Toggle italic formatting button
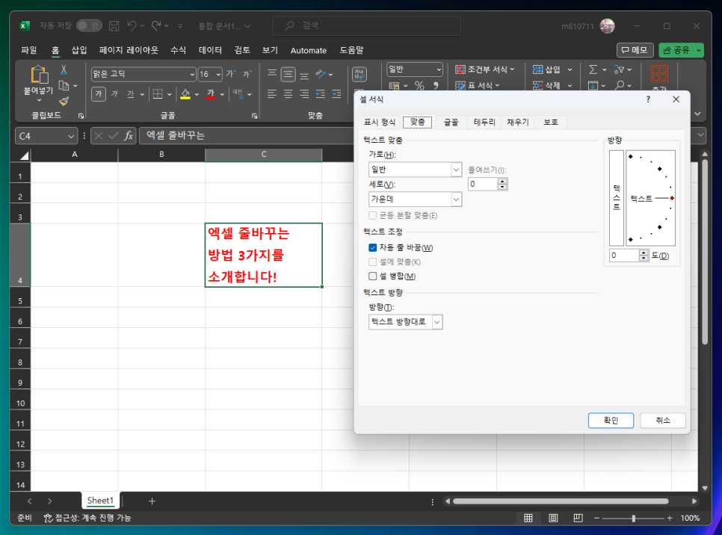 click(x=114, y=94)
